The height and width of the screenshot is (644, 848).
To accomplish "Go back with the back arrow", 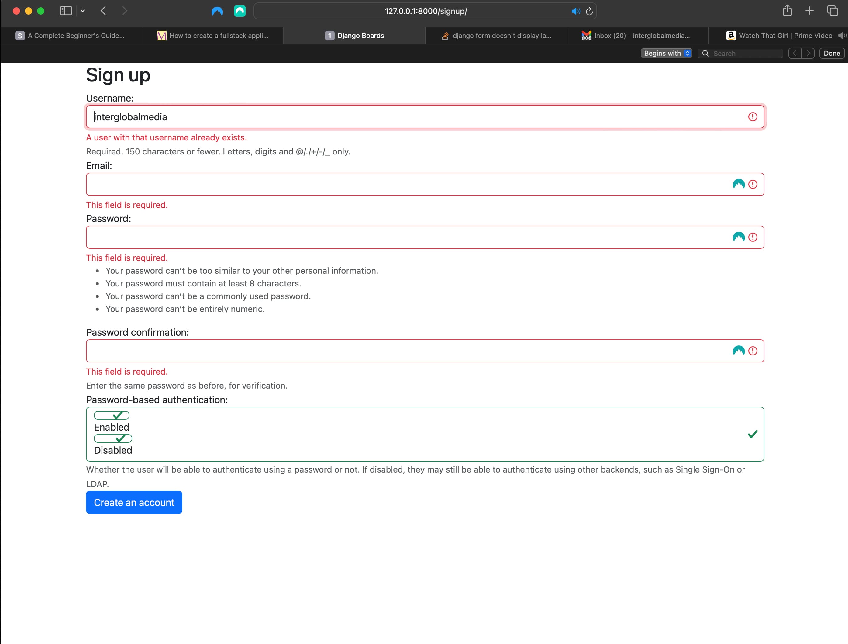I will [103, 11].
